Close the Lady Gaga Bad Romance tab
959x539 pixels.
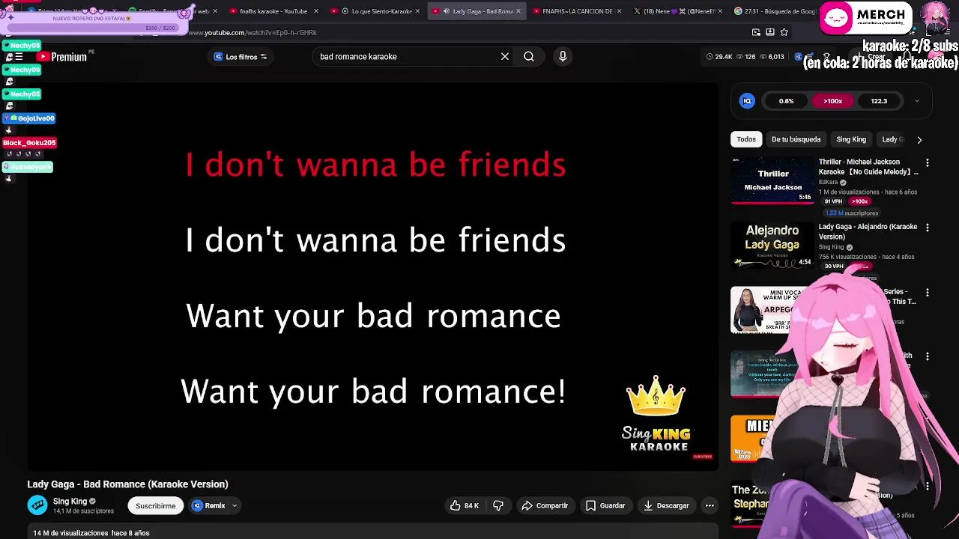pyautogui.click(x=518, y=11)
